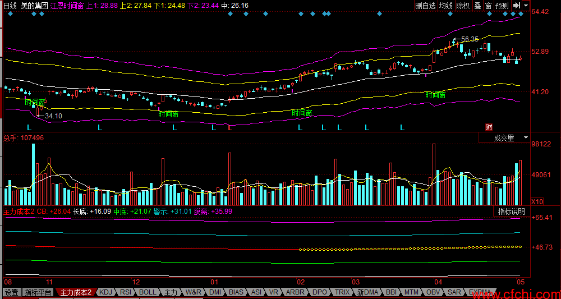Click the 日线 period label

(x=10, y=6)
